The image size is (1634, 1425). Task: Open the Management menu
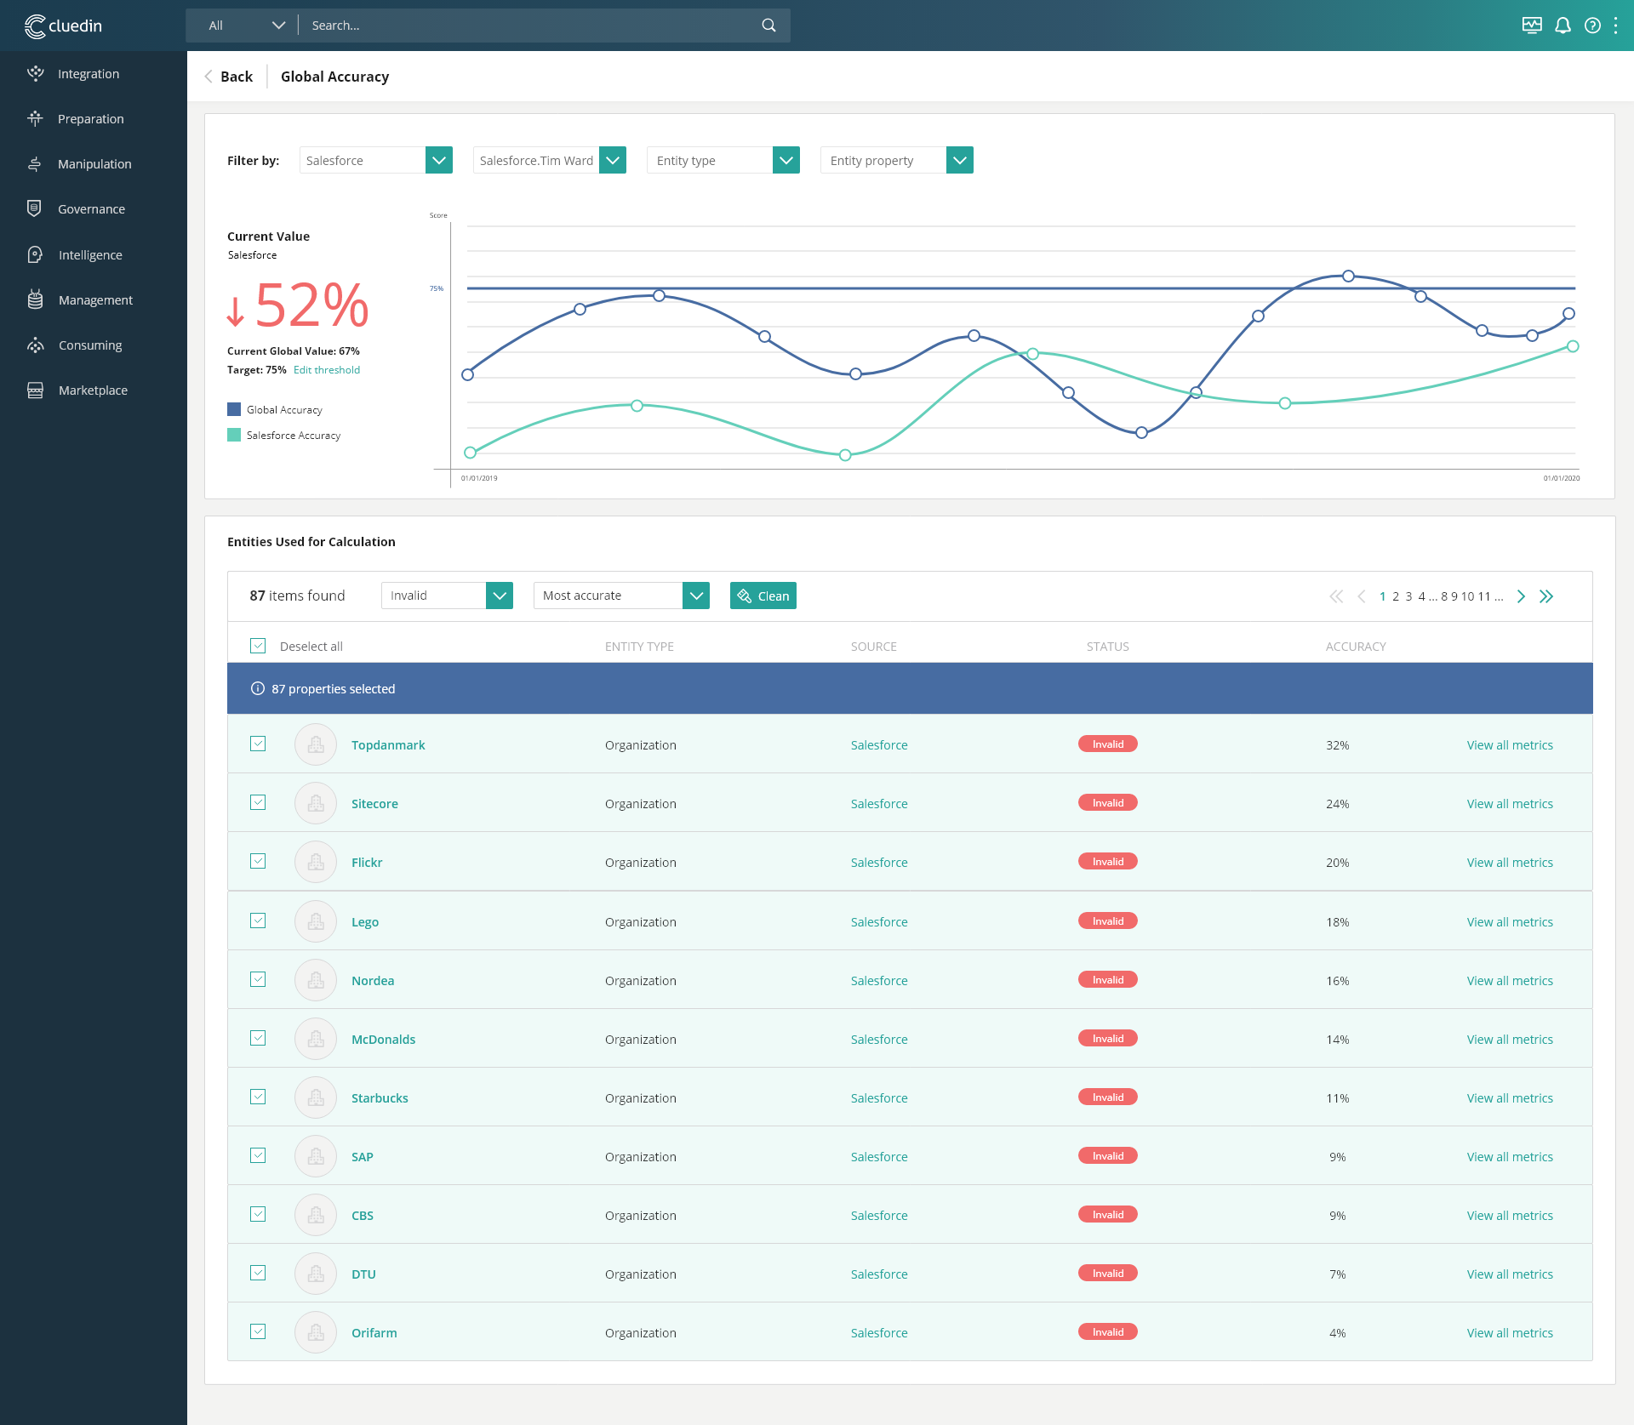point(95,300)
